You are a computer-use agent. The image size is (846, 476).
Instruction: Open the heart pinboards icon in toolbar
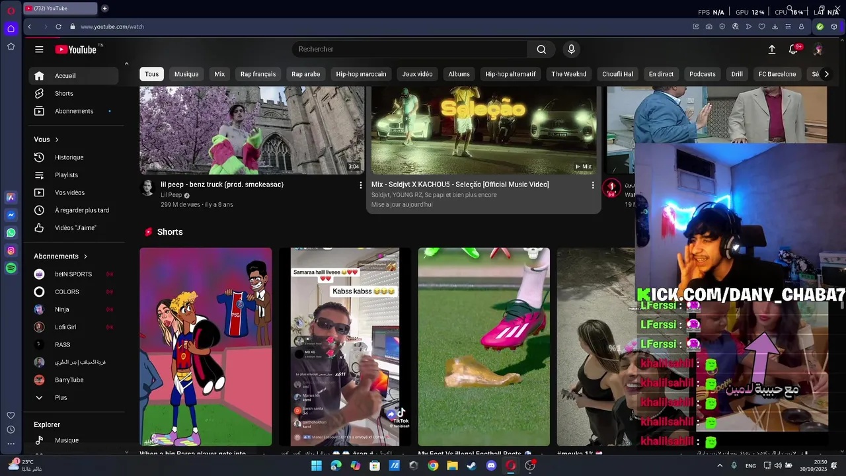(761, 26)
